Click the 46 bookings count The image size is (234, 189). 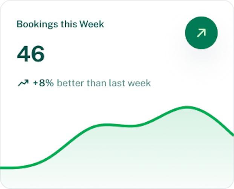click(31, 54)
